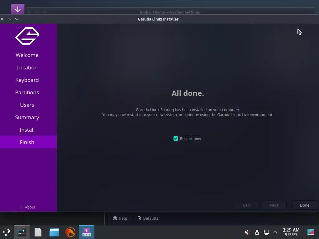This screenshot has width=319, height=239.
Task: Click the greyed-out Back button
Action: (247, 205)
